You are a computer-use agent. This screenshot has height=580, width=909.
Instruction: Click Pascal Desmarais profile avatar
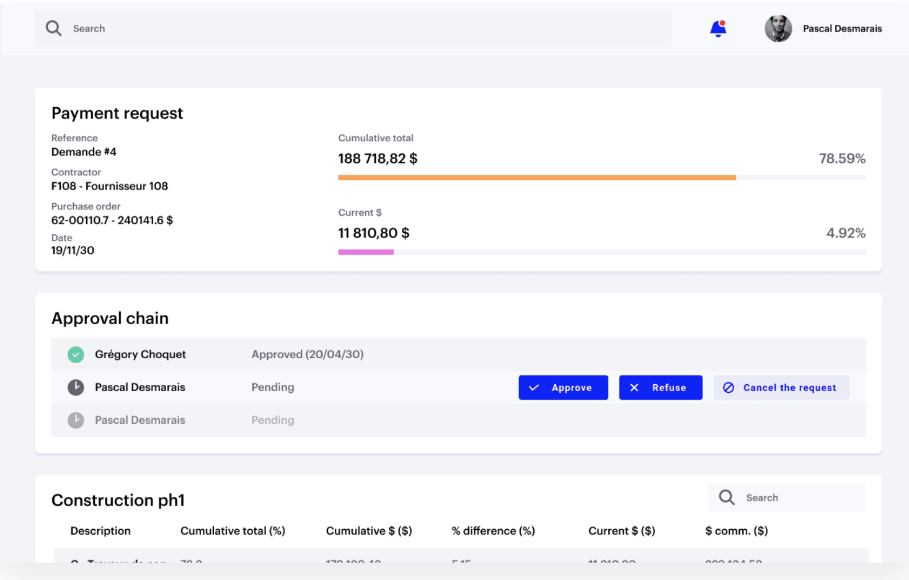[778, 29]
